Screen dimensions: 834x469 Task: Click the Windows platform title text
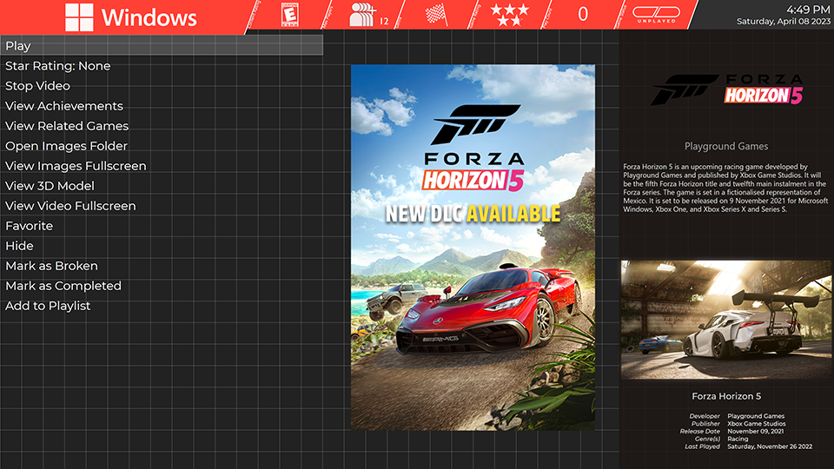[149, 17]
